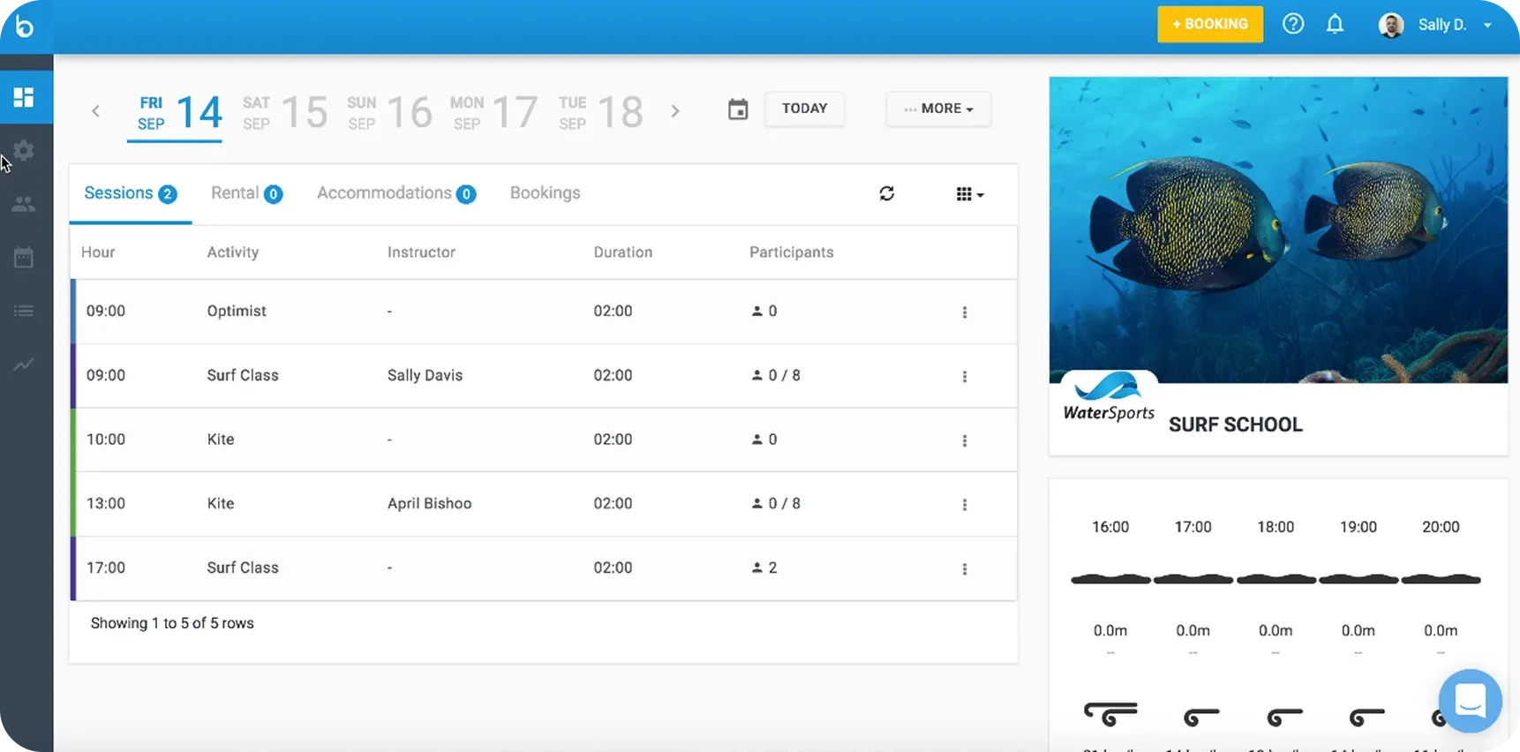Open the table columns grid dropdown
1520x752 pixels.
969,194
